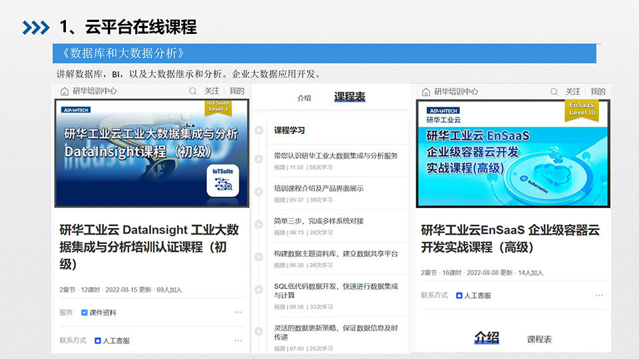Viewport: 639px width, 359px height.
Task: Click home icon in right panel header
Action: pyautogui.click(x=425, y=92)
